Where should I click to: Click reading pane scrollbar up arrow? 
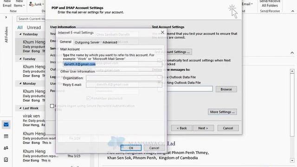[292, 71]
